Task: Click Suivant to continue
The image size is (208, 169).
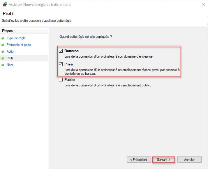Action: [x=164, y=160]
